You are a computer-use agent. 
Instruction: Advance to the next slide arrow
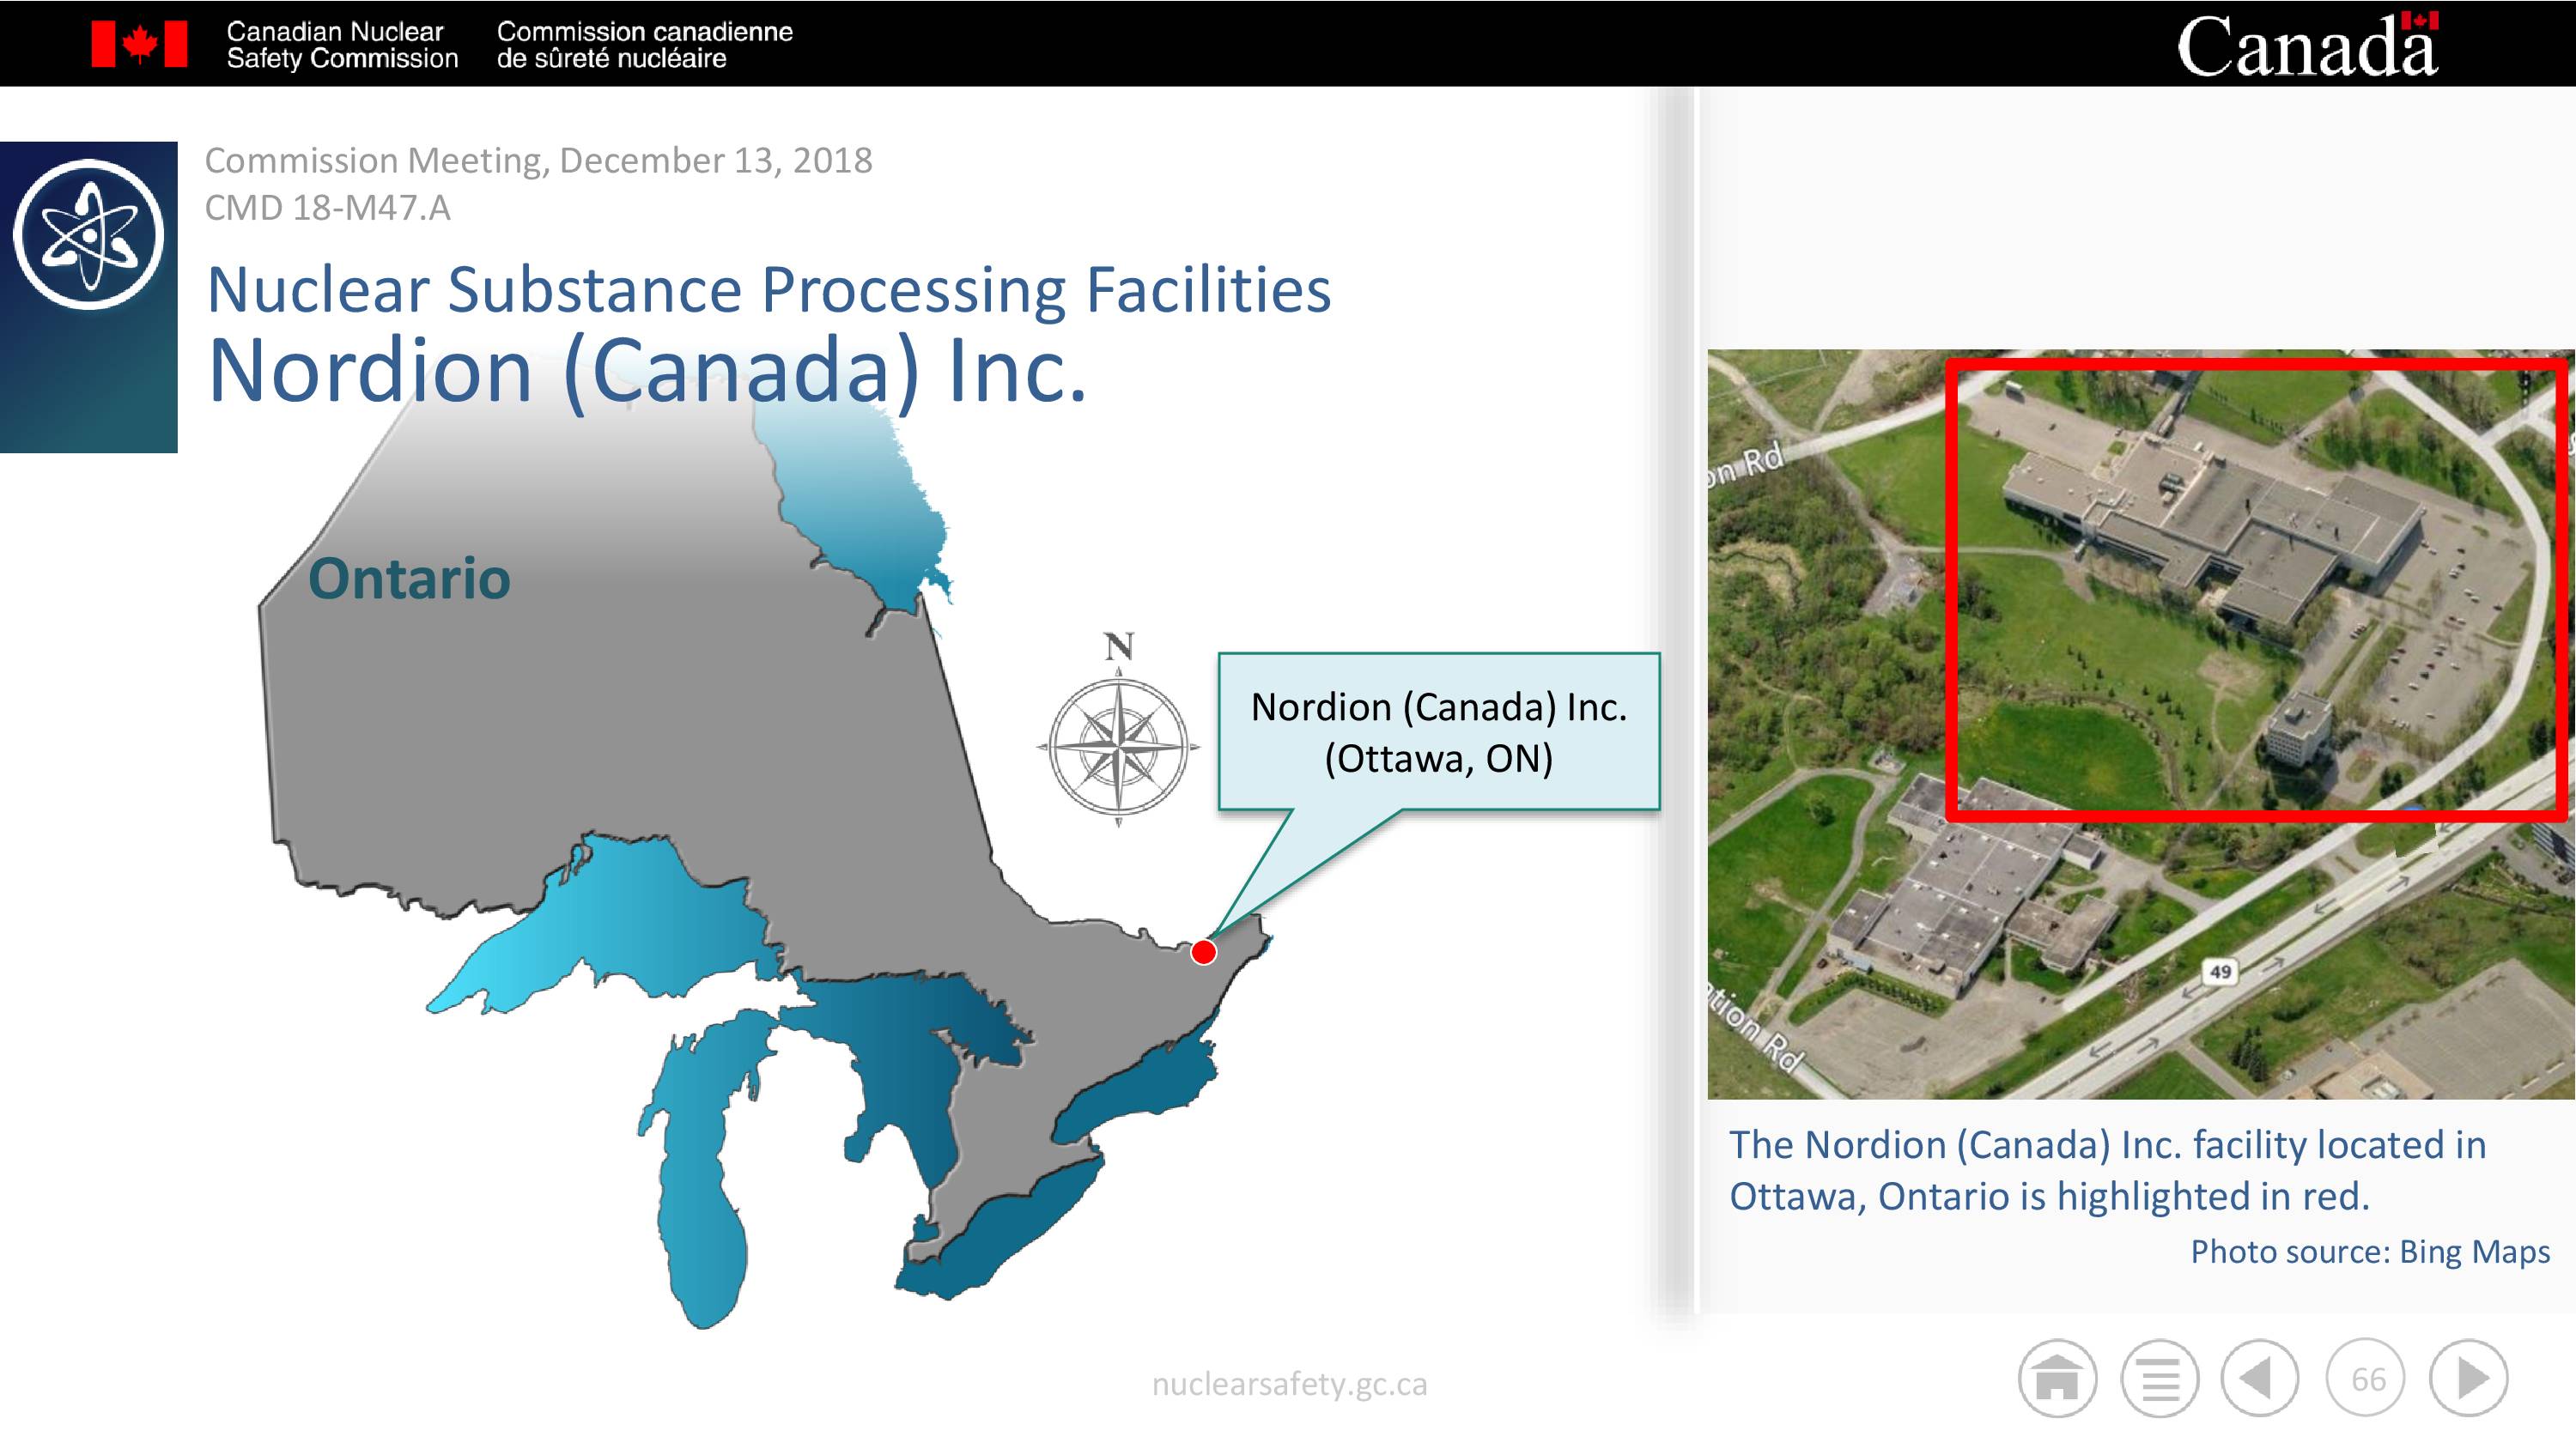[x=2469, y=1378]
